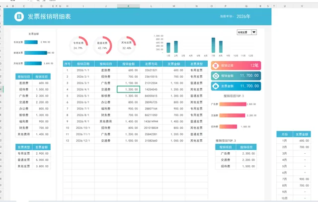
Task: Click 交通费 row in the TOP 3 table
Action: (236, 160)
